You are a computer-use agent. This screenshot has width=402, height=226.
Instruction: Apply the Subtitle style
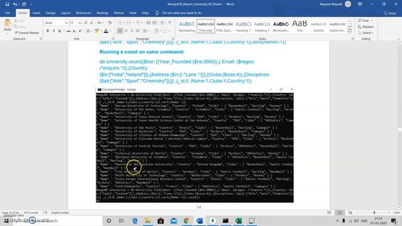318,26
